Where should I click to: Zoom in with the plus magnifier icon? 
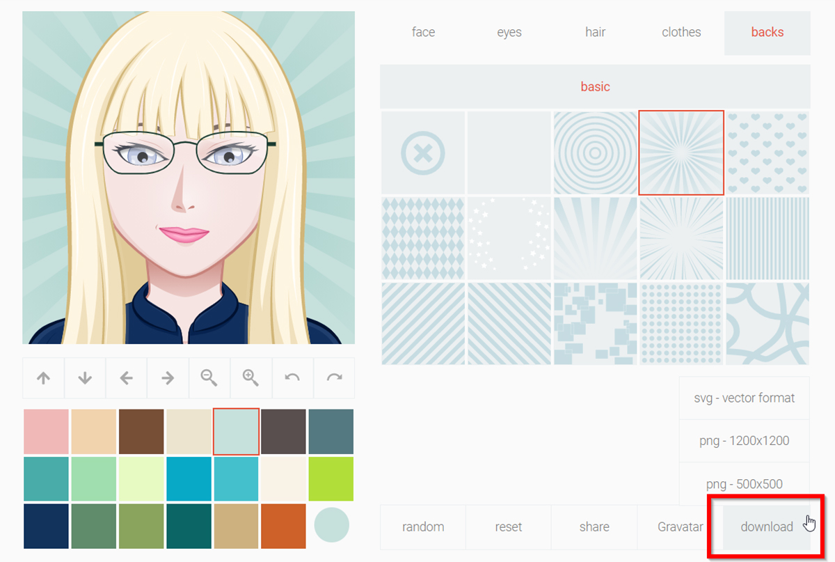(x=250, y=378)
